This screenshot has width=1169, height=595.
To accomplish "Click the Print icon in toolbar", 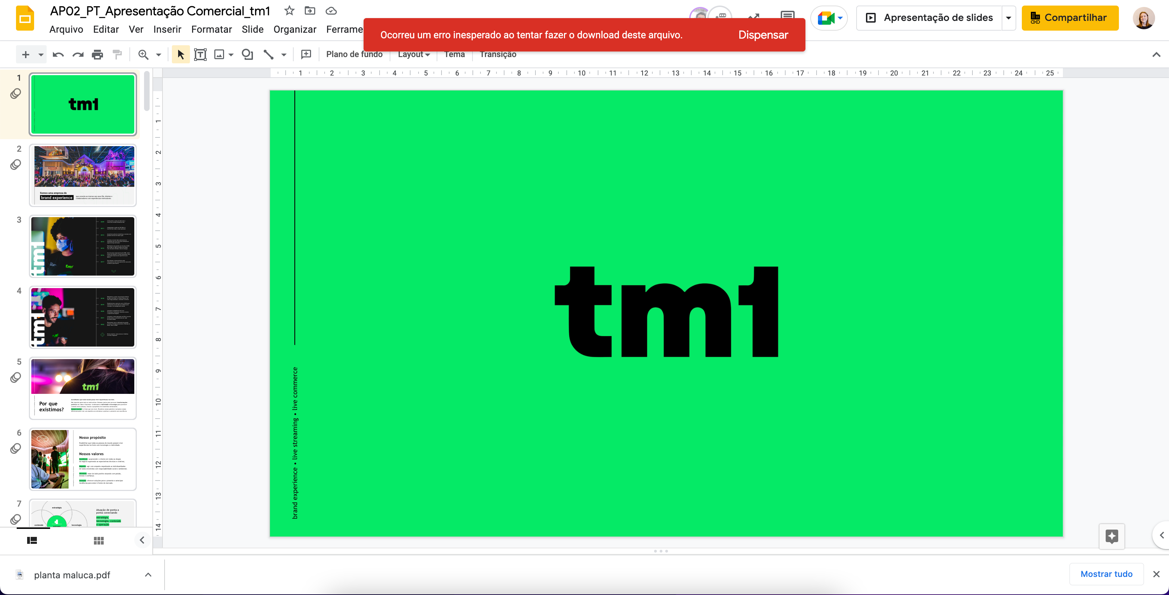I will point(97,54).
